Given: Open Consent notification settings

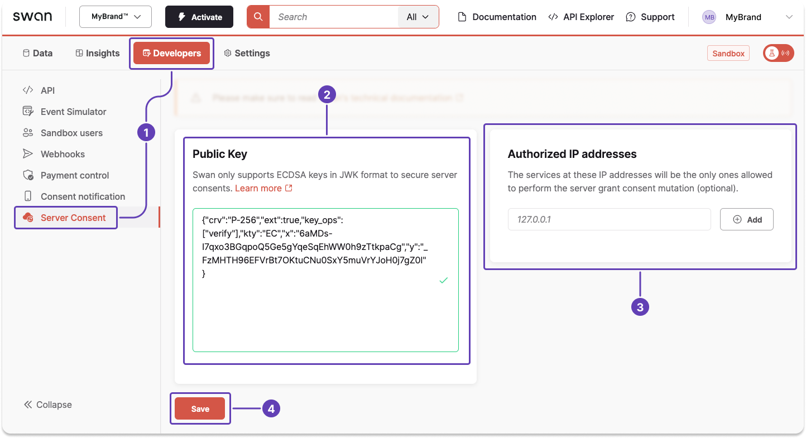Looking at the screenshot, I should [x=83, y=196].
